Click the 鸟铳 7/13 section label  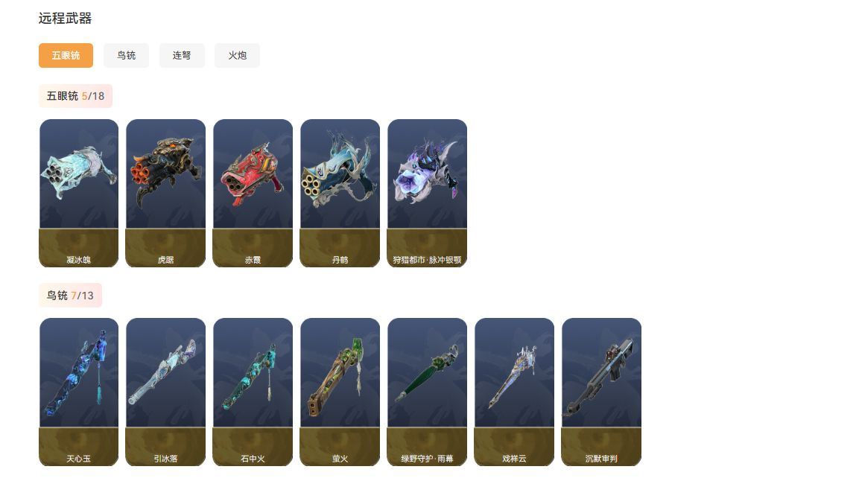[70, 296]
